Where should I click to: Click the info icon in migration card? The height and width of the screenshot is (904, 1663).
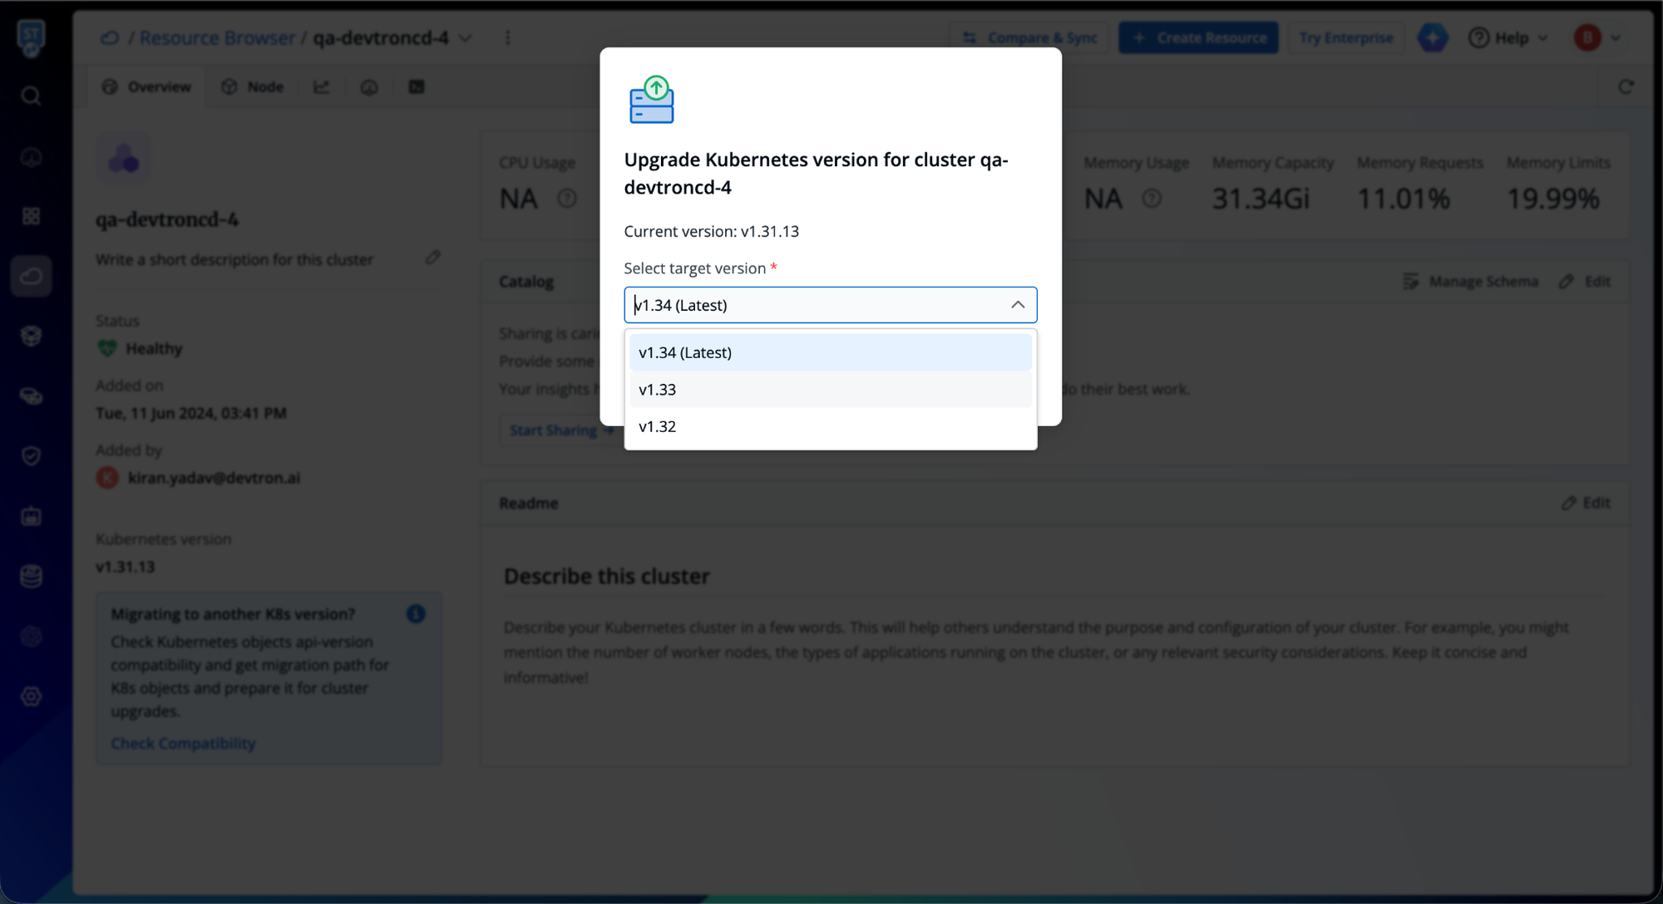(x=416, y=614)
